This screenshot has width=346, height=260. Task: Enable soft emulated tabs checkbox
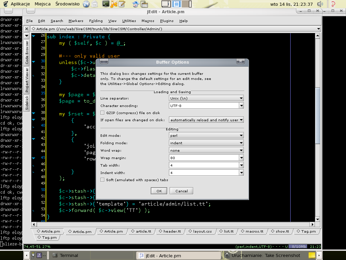click(103, 180)
